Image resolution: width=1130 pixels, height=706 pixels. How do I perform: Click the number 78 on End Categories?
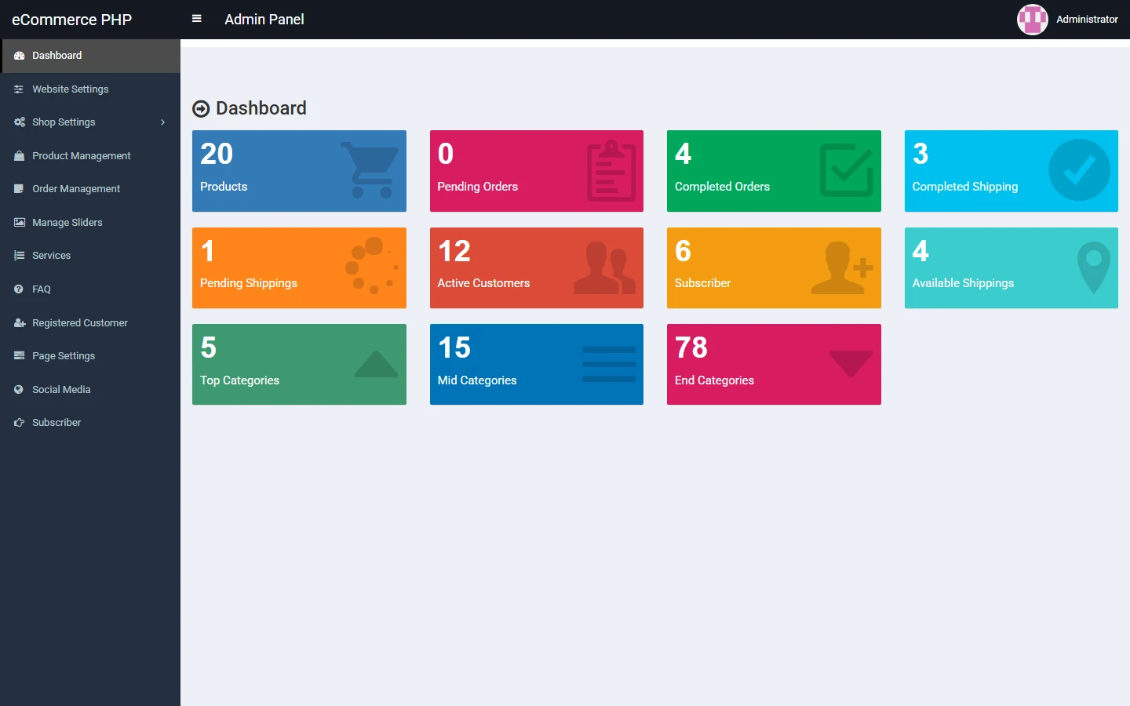pyautogui.click(x=691, y=348)
